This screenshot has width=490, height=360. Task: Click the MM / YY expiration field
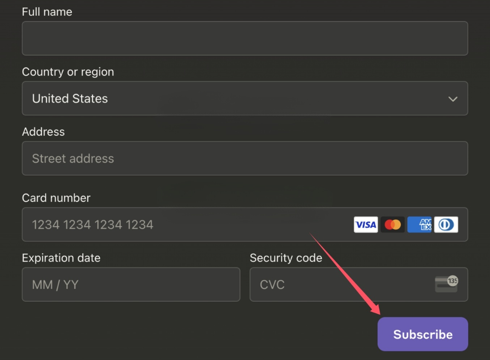[x=131, y=284]
